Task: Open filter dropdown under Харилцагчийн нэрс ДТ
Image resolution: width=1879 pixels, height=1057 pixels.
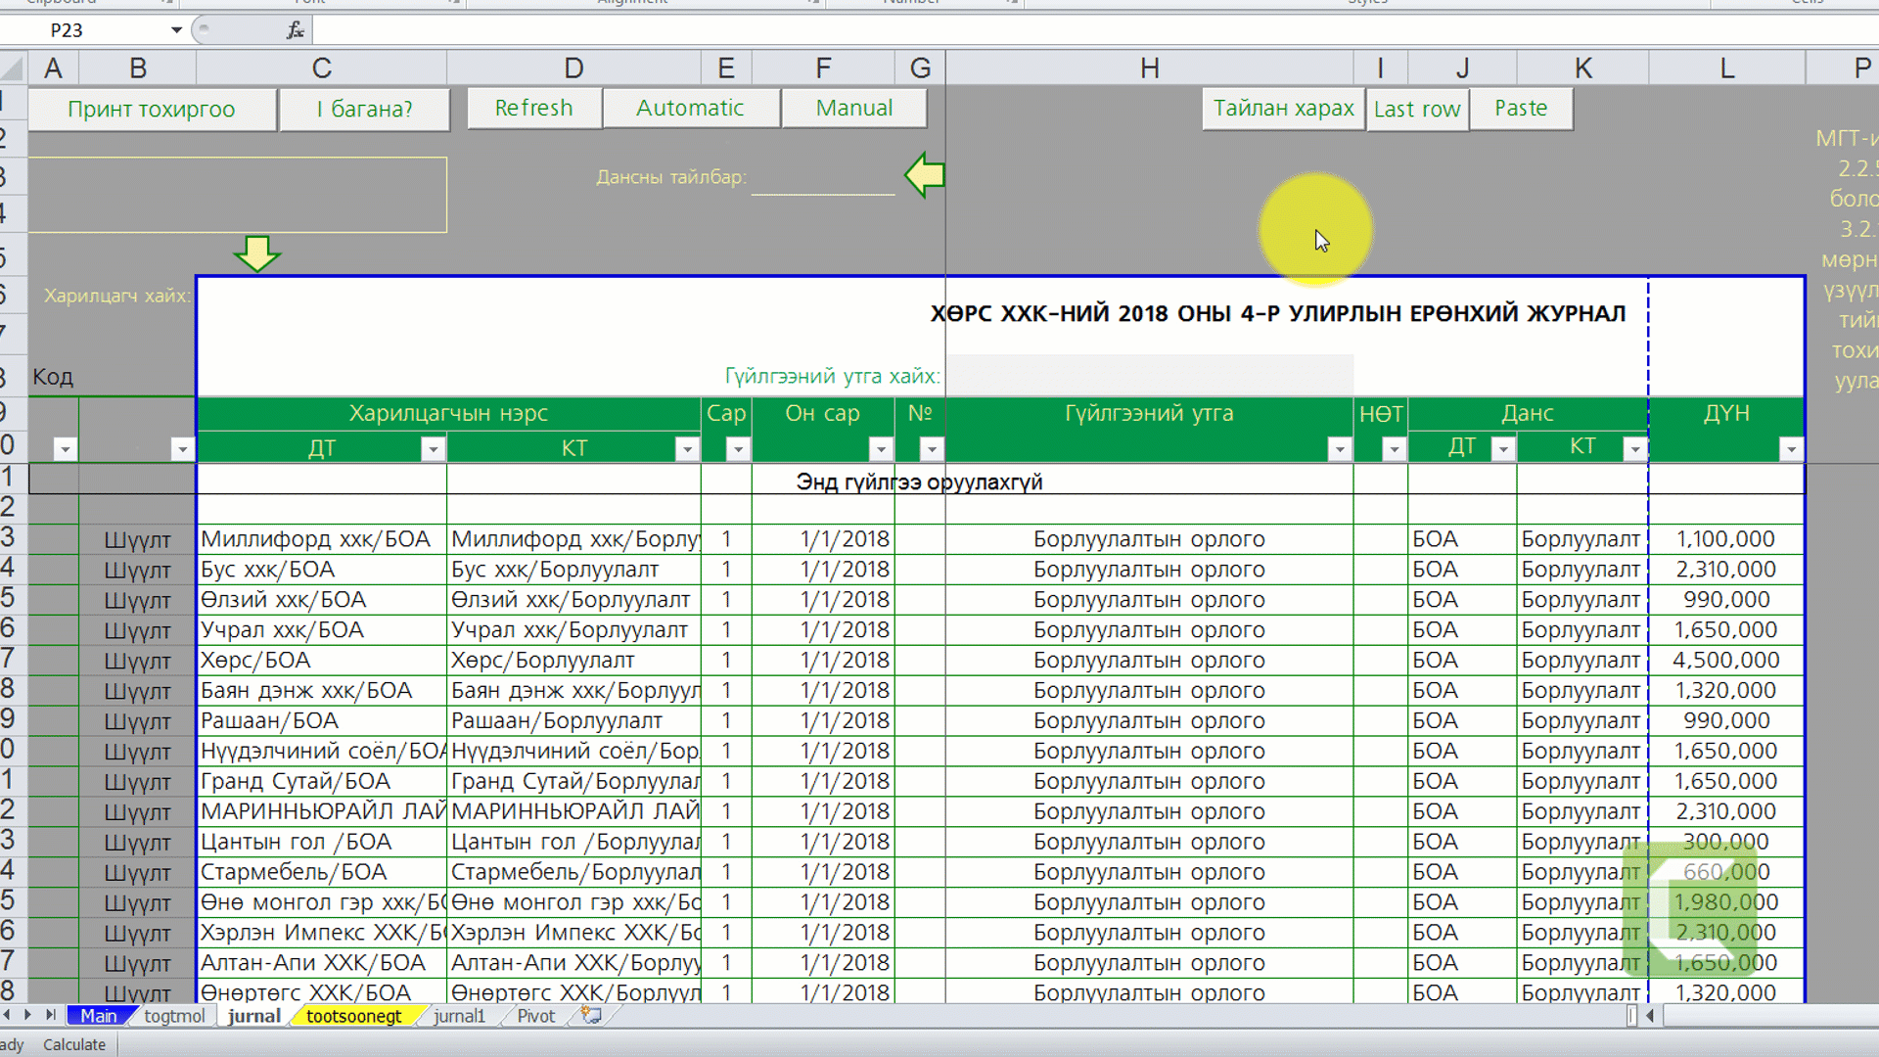Action: [x=433, y=449]
